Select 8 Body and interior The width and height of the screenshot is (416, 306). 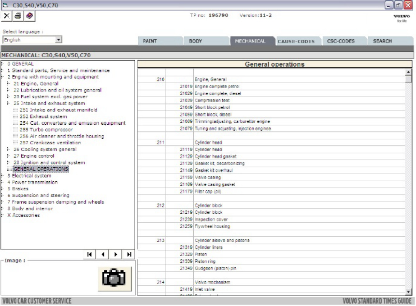(x=30, y=209)
